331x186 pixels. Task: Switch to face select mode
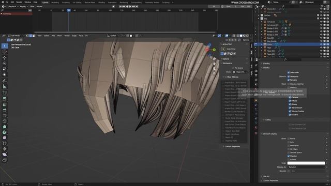[34, 36]
